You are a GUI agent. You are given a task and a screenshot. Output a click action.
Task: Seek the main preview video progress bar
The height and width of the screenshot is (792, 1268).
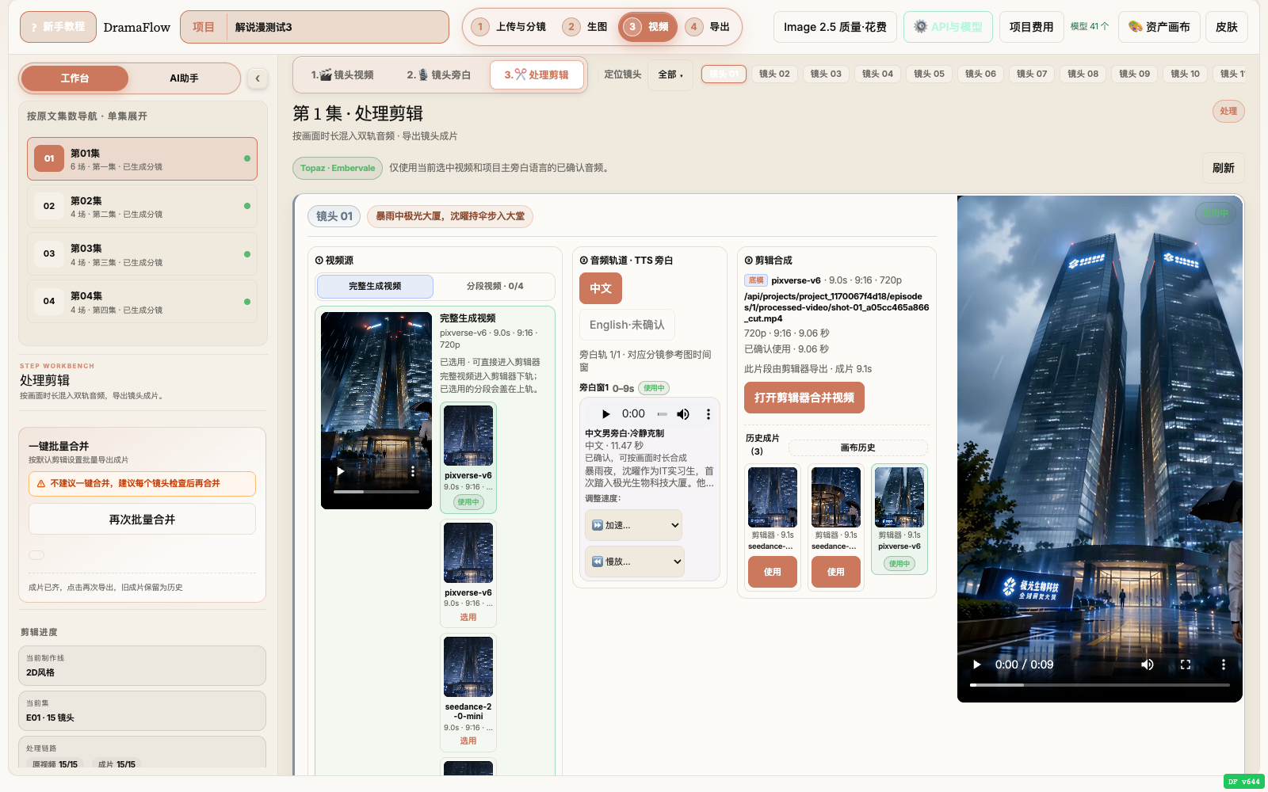pyautogui.click(x=1100, y=685)
